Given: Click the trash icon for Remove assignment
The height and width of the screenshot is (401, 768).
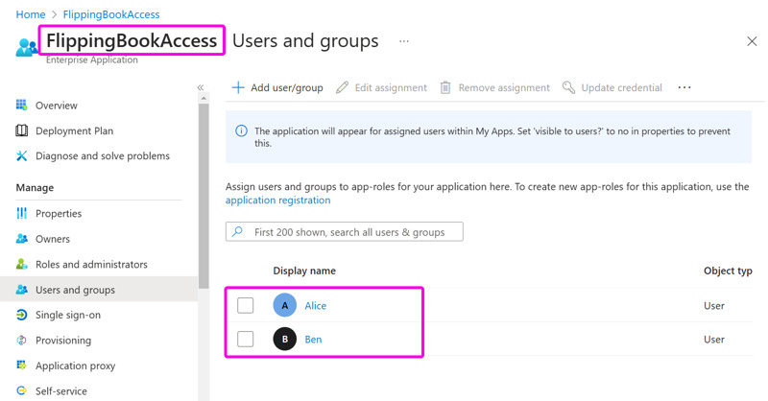Looking at the screenshot, I should (445, 87).
